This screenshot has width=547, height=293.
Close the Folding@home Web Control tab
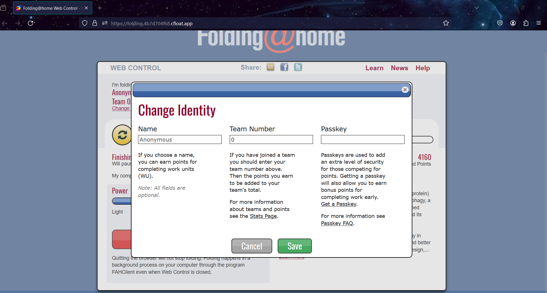(86, 8)
